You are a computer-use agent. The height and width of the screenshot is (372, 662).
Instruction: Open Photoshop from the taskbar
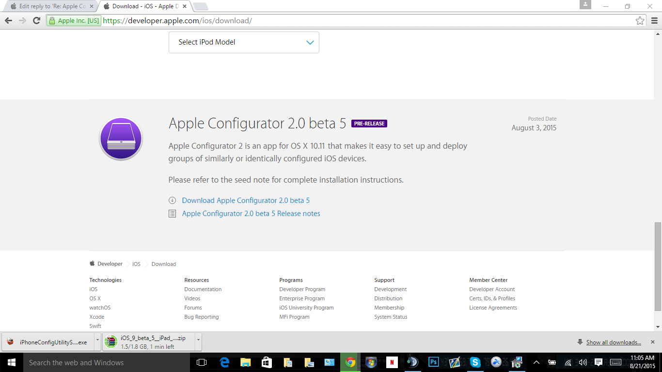point(434,362)
